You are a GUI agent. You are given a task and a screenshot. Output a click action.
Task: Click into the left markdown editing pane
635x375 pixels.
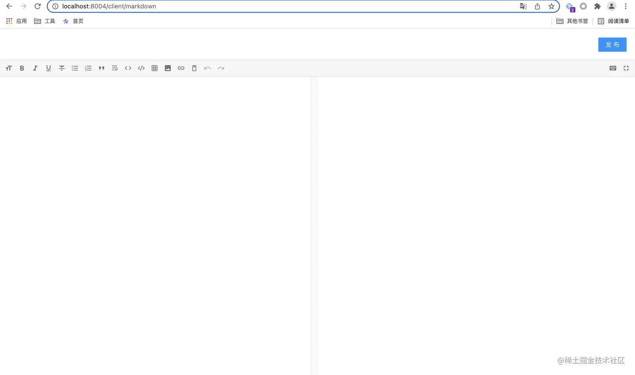[x=155, y=226]
